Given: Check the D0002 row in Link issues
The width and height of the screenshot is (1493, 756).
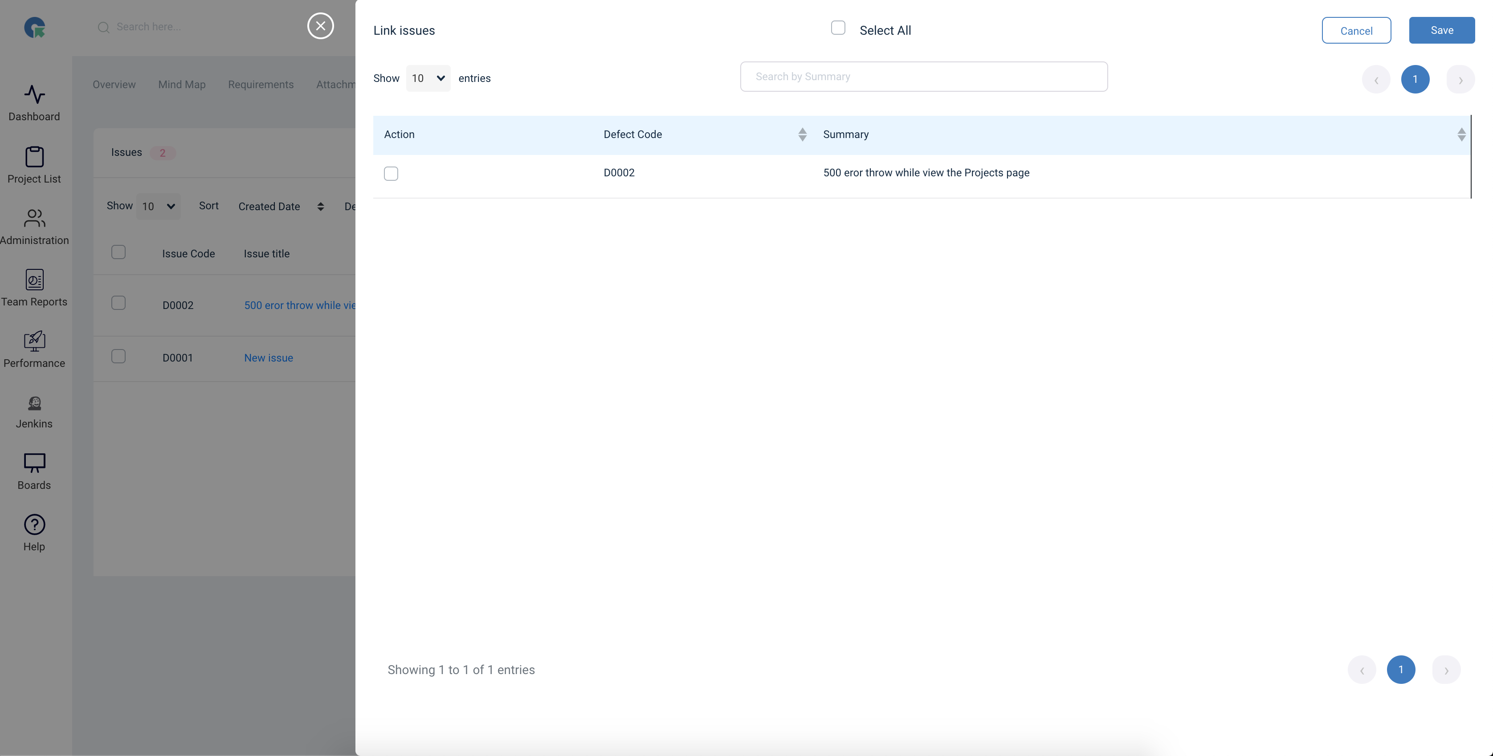Looking at the screenshot, I should tap(391, 173).
